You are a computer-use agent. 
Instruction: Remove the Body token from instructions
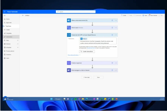coord(86,39)
